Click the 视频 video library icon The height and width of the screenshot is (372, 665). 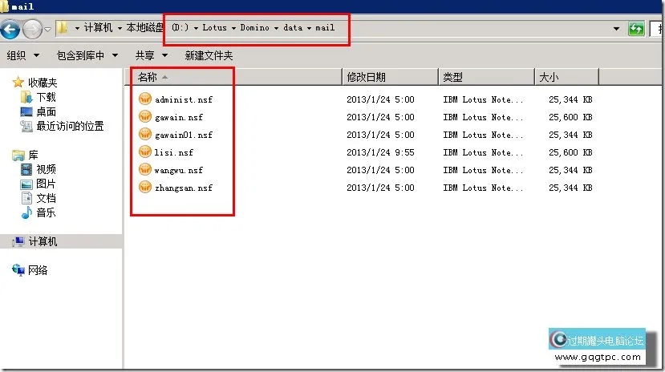pos(26,169)
